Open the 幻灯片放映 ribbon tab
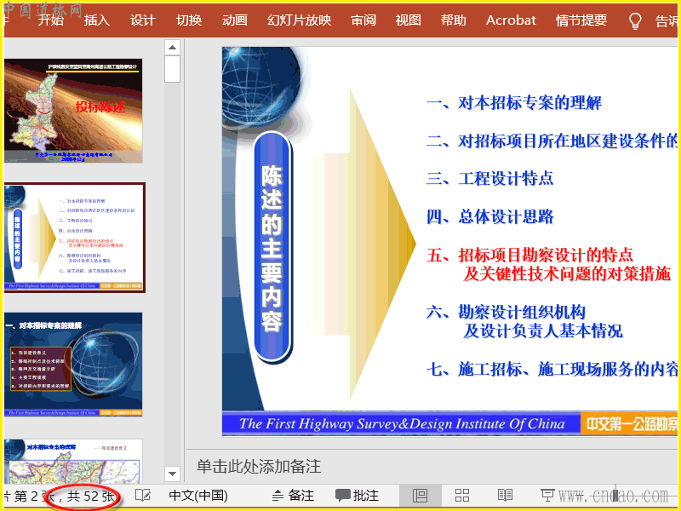Viewport: 681px width, 511px height. 300,20
